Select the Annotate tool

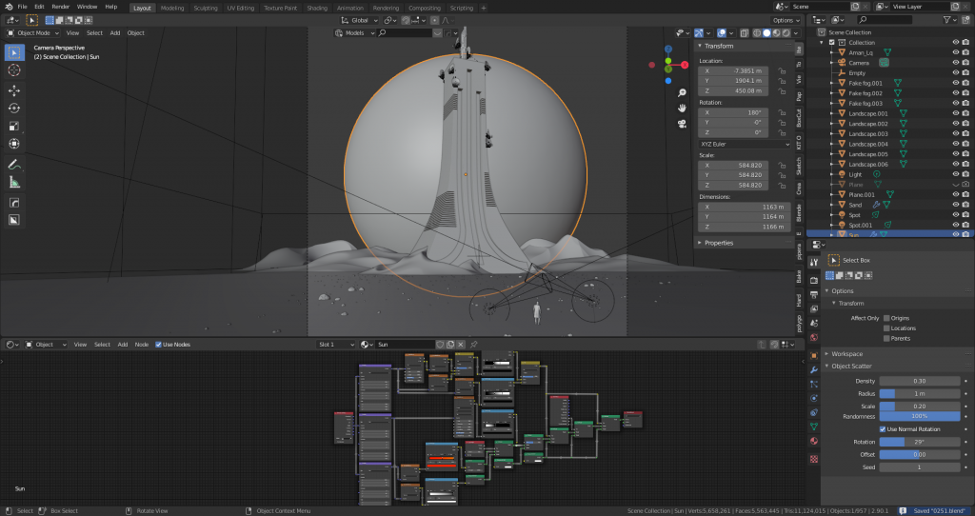pos(14,165)
